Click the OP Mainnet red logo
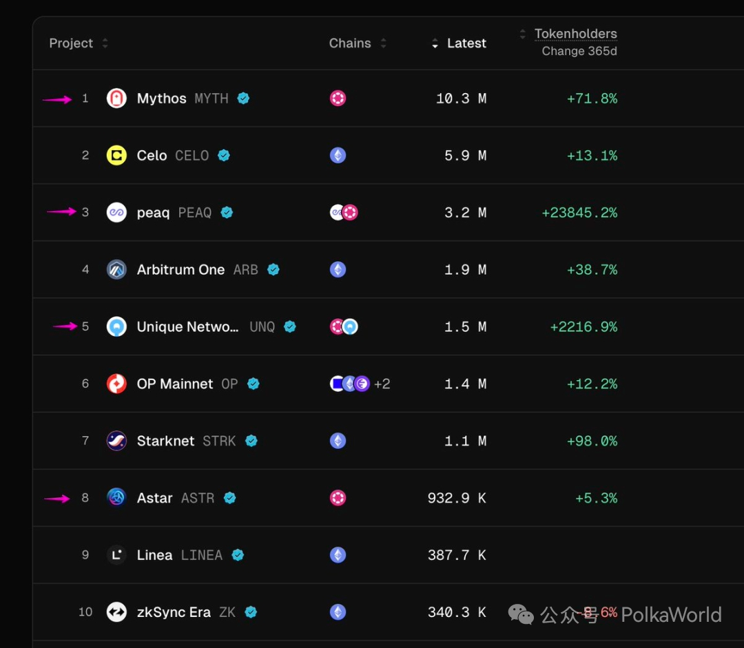The width and height of the screenshot is (744, 648). pyautogui.click(x=116, y=384)
